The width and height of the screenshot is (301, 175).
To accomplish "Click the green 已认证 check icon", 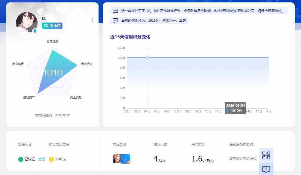I will pyautogui.click(x=20, y=159).
